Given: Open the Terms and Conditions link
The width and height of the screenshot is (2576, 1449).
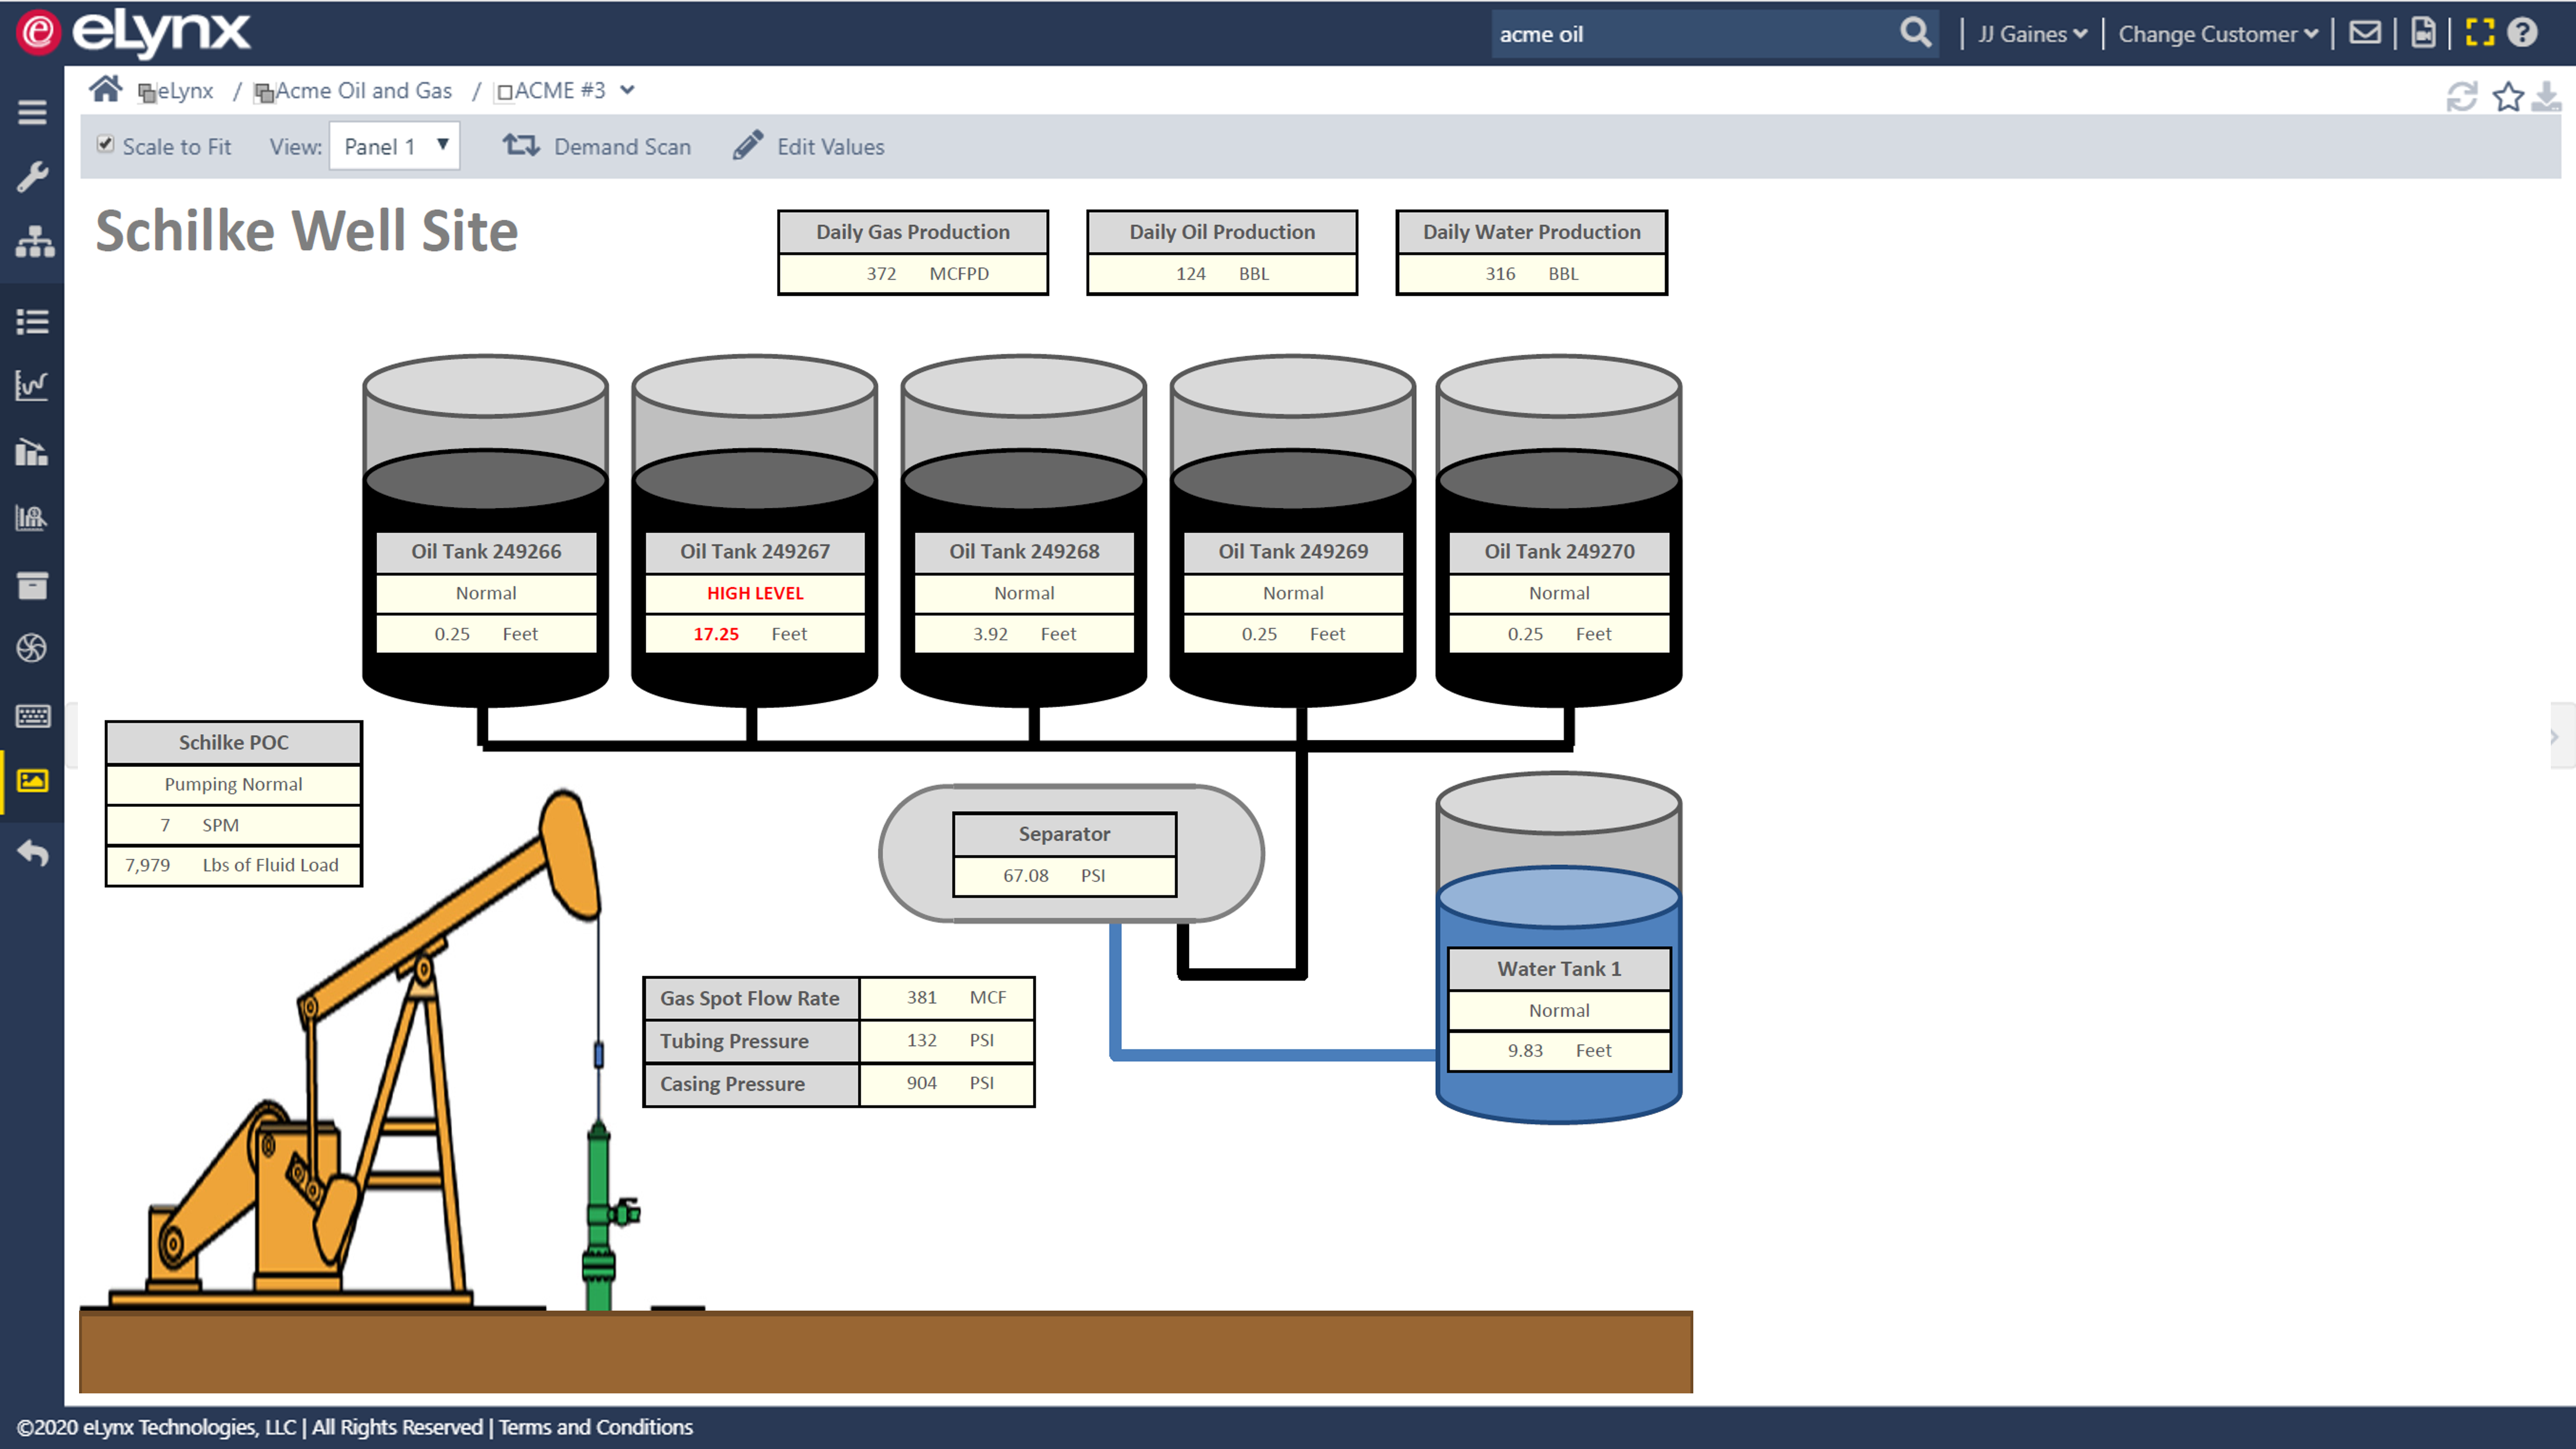Looking at the screenshot, I should 595,1427.
